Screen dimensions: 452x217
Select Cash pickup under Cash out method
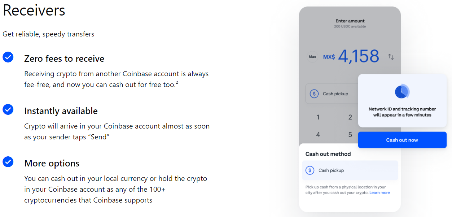(x=350, y=170)
